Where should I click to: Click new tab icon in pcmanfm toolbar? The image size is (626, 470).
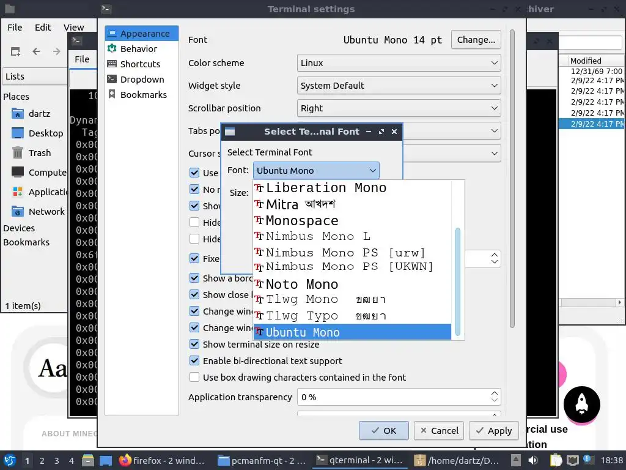coord(15,51)
